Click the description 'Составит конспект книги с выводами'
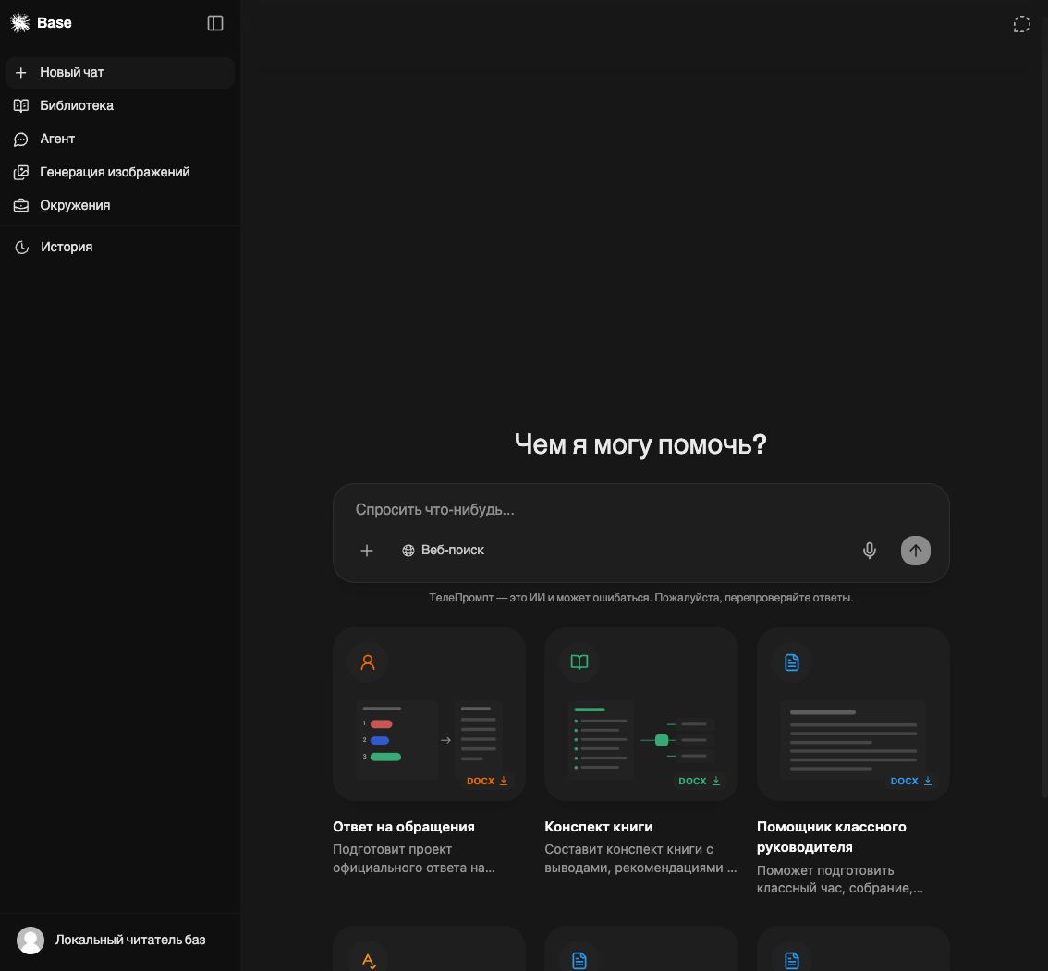Image resolution: width=1048 pixels, height=971 pixels. click(x=641, y=858)
